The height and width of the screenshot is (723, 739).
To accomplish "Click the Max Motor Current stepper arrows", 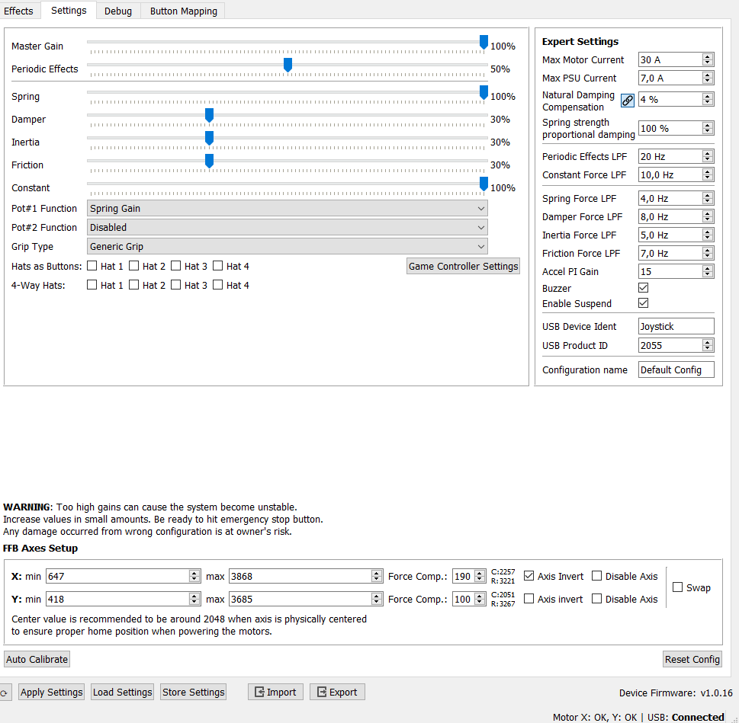I will pyautogui.click(x=707, y=59).
